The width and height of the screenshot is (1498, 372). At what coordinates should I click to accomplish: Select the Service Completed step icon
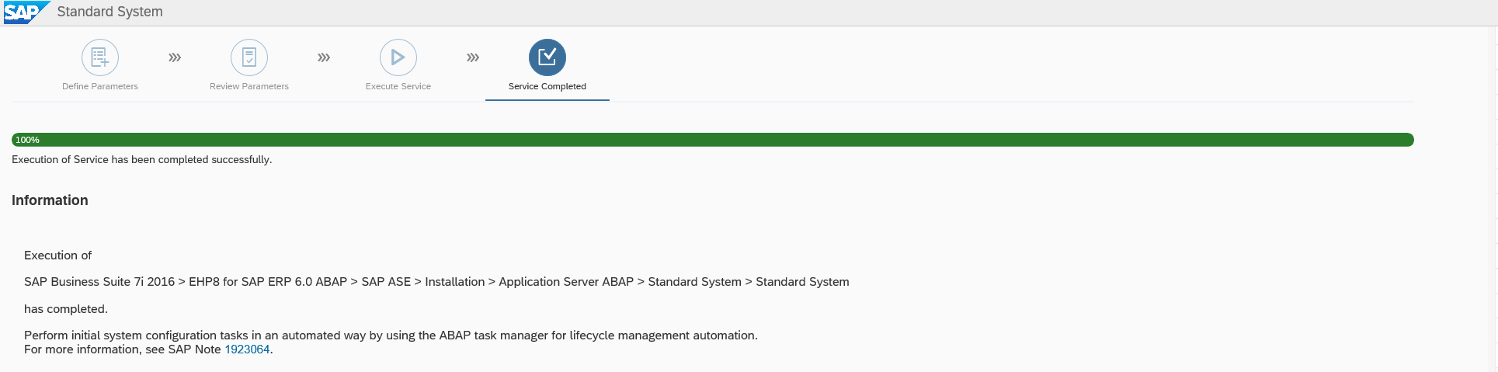[x=547, y=57]
